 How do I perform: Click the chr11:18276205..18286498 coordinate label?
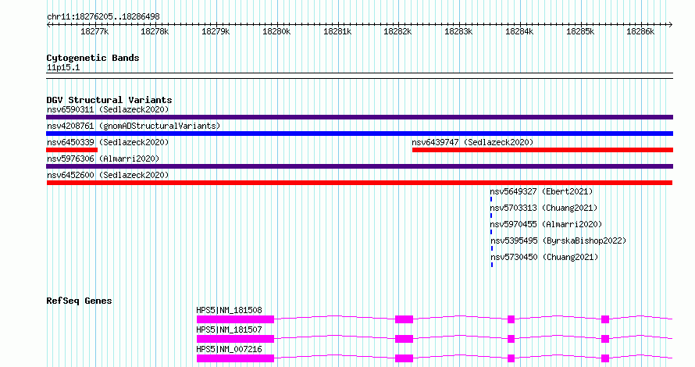(103, 16)
